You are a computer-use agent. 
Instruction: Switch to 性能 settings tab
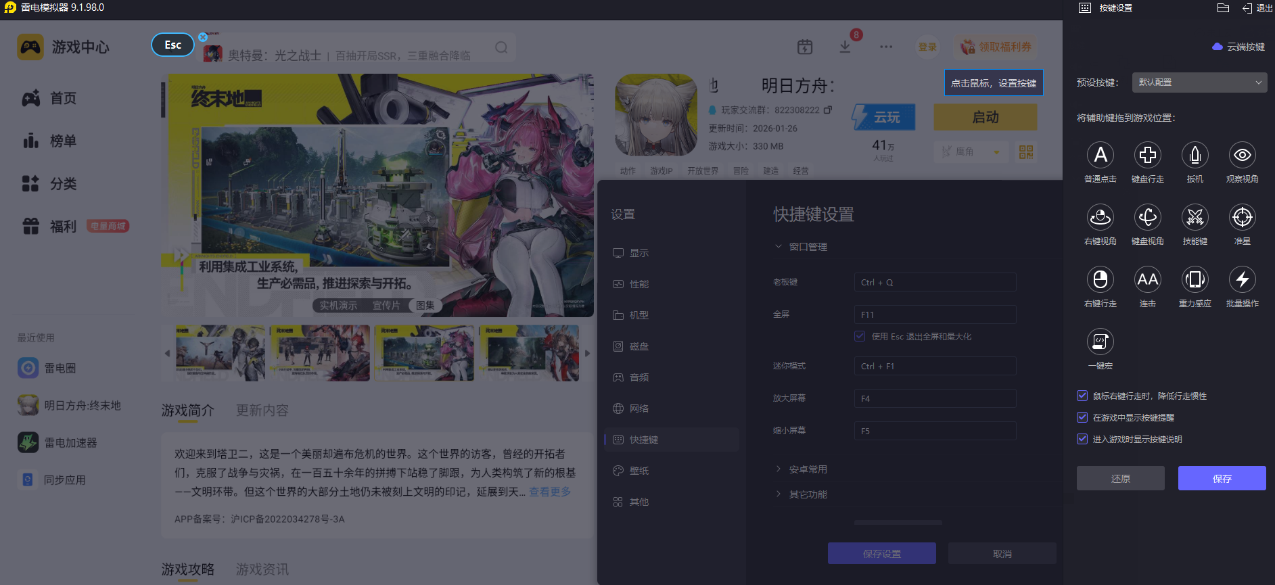672,284
